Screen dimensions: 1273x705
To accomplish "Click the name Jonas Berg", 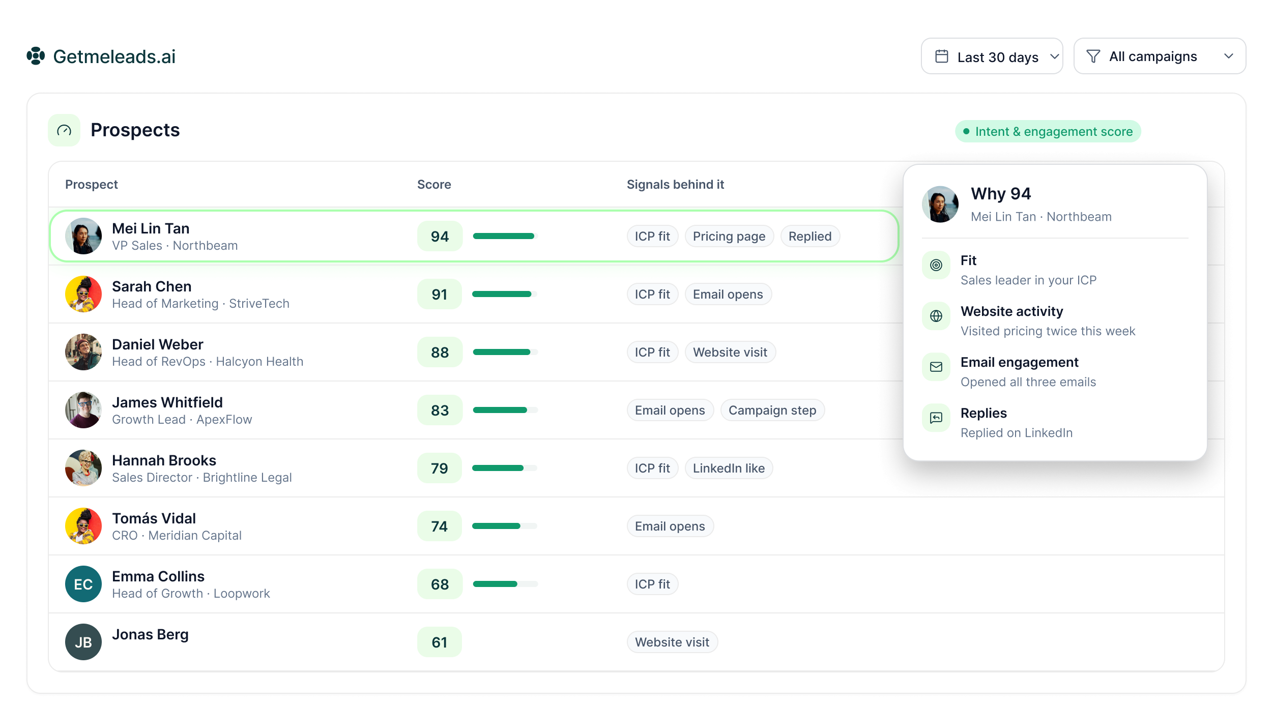I will click(x=150, y=635).
